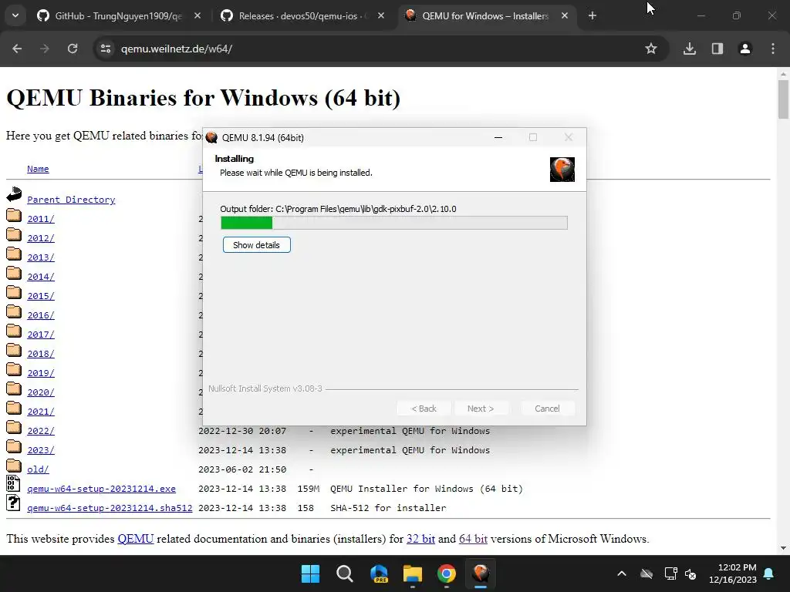Open the taskbar clock showing 12:02 PM

[x=733, y=573]
